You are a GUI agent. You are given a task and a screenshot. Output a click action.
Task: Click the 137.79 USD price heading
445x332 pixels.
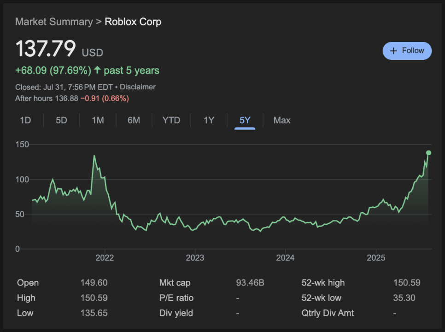[59, 48]
